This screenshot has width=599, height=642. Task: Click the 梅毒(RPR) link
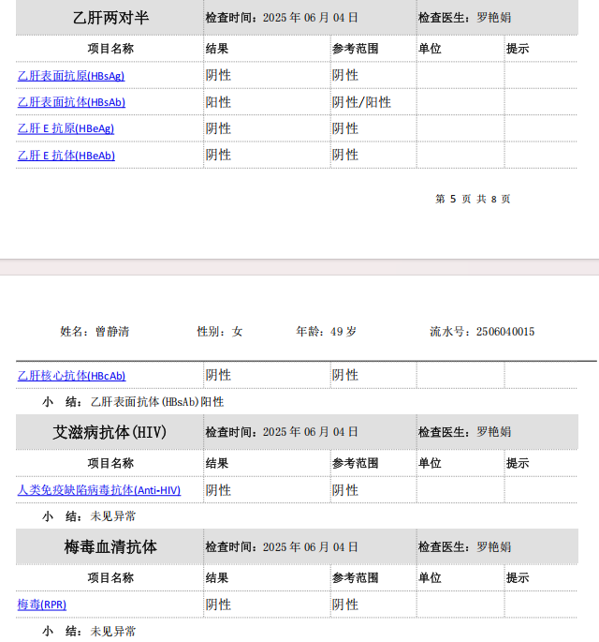41,605
